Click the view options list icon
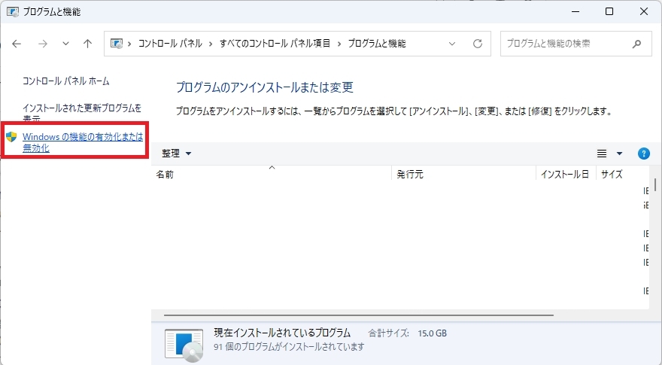Viewport: 662px width, 365px height. pyautogui.click(x=602, y=154)
